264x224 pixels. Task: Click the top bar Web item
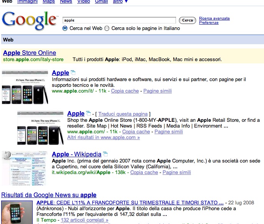7,2
